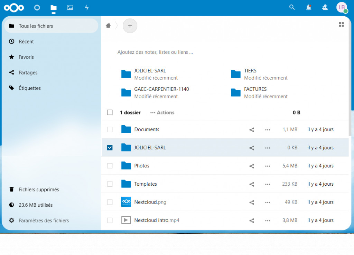Click the notes field 'Ajoutez des notes'
The image size is (354, 255).
[x=155, y=52]
